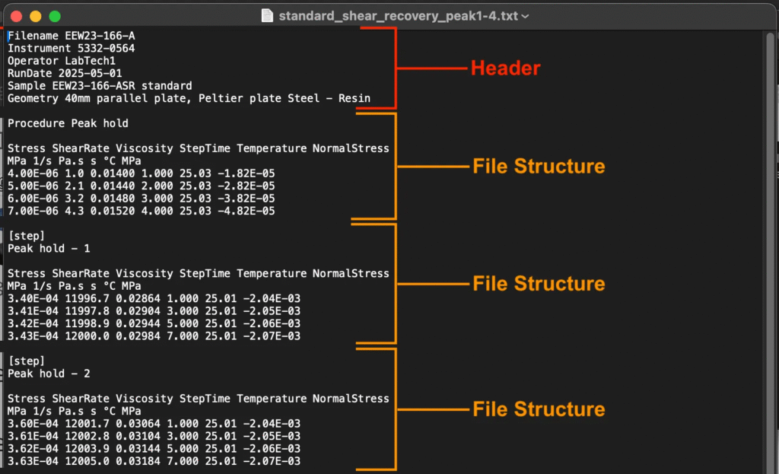Click File Structure label beside Peak hold - 2
Screen dimensions: 779x474
pyautogui.click(x=539, y=409)
